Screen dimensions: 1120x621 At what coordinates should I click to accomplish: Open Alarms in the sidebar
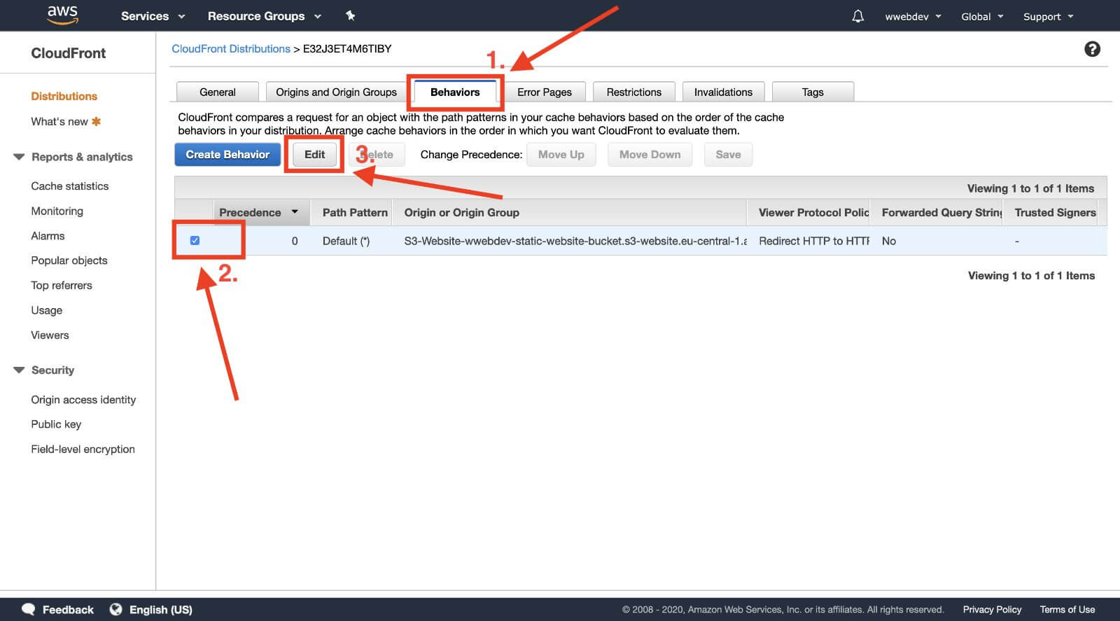click(48, 236)
